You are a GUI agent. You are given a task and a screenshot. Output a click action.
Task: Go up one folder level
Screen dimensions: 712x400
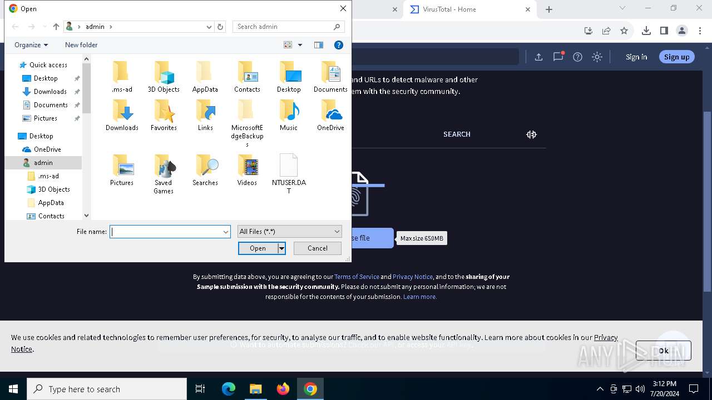(56, 27)
